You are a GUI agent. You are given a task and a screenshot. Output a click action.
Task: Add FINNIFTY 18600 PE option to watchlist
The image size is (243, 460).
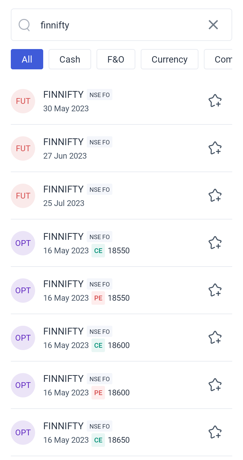215,385
